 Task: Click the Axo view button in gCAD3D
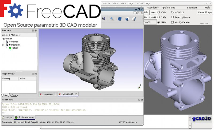(153, 12)
